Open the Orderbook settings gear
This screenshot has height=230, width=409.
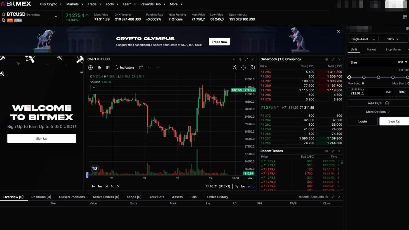[326, 59]
